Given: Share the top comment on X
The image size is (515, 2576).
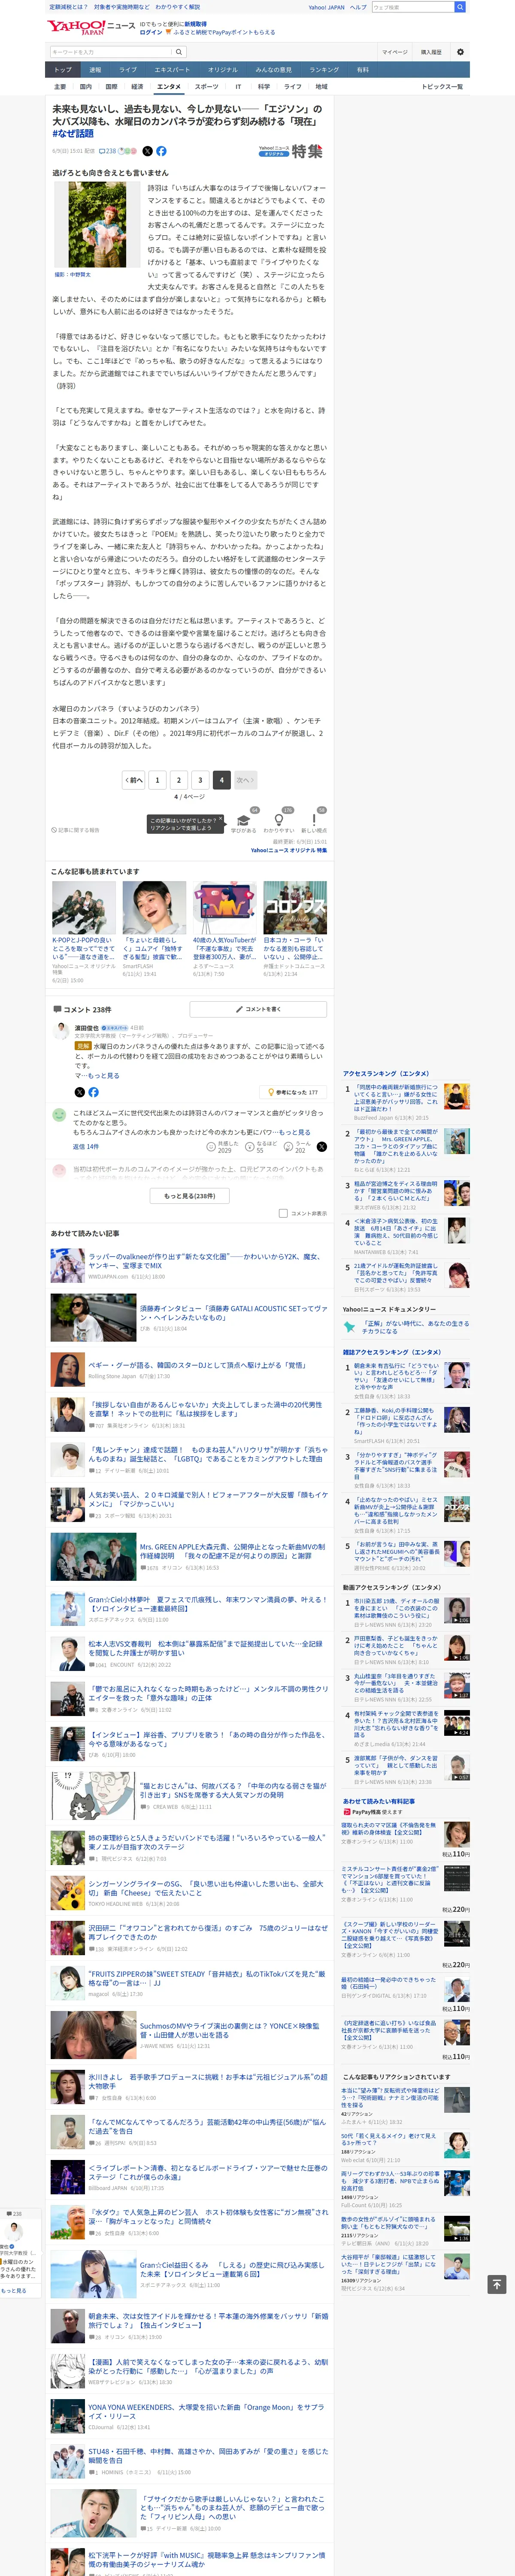Looking at the screenshot, I should (x=80, y=1092).
